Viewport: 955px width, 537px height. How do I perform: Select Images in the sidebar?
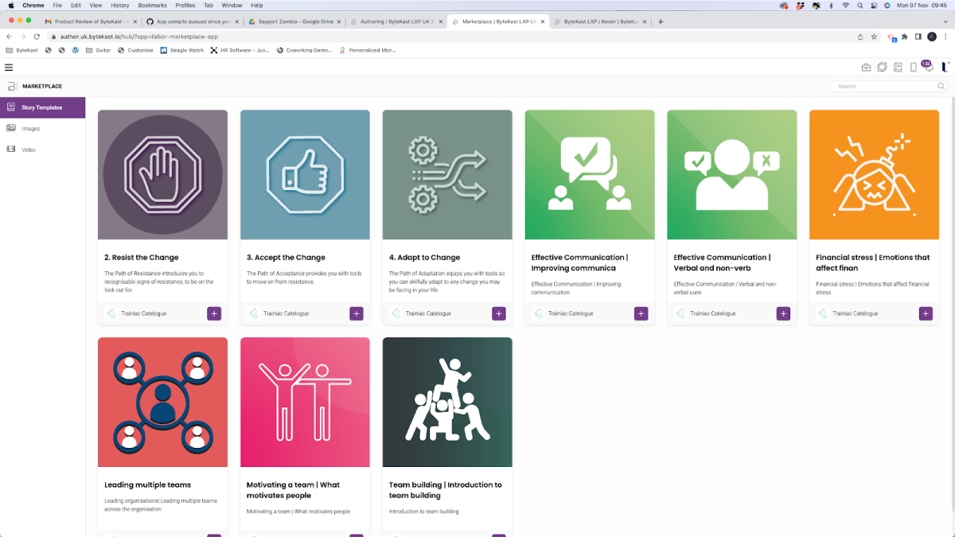point(42,128)
